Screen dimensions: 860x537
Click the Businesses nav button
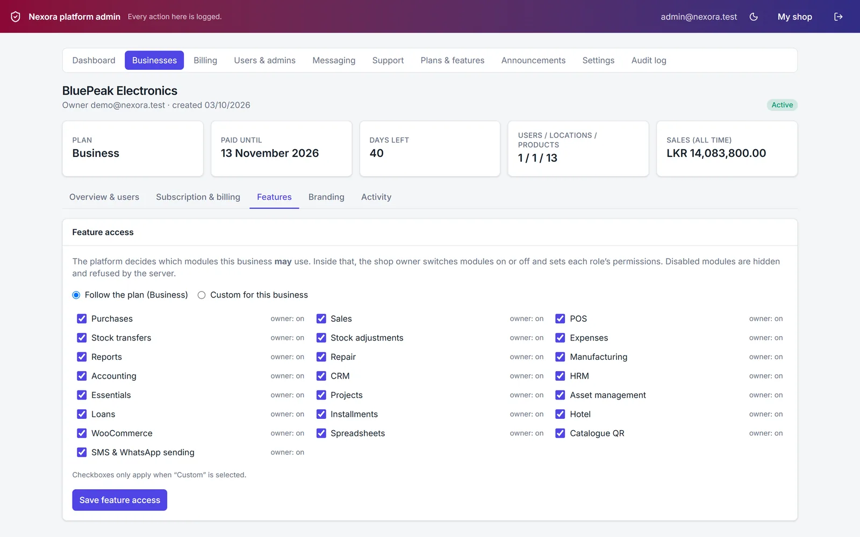click(154, 60)
